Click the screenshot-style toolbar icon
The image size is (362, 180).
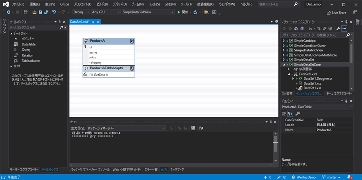click(x=214, y=12)
